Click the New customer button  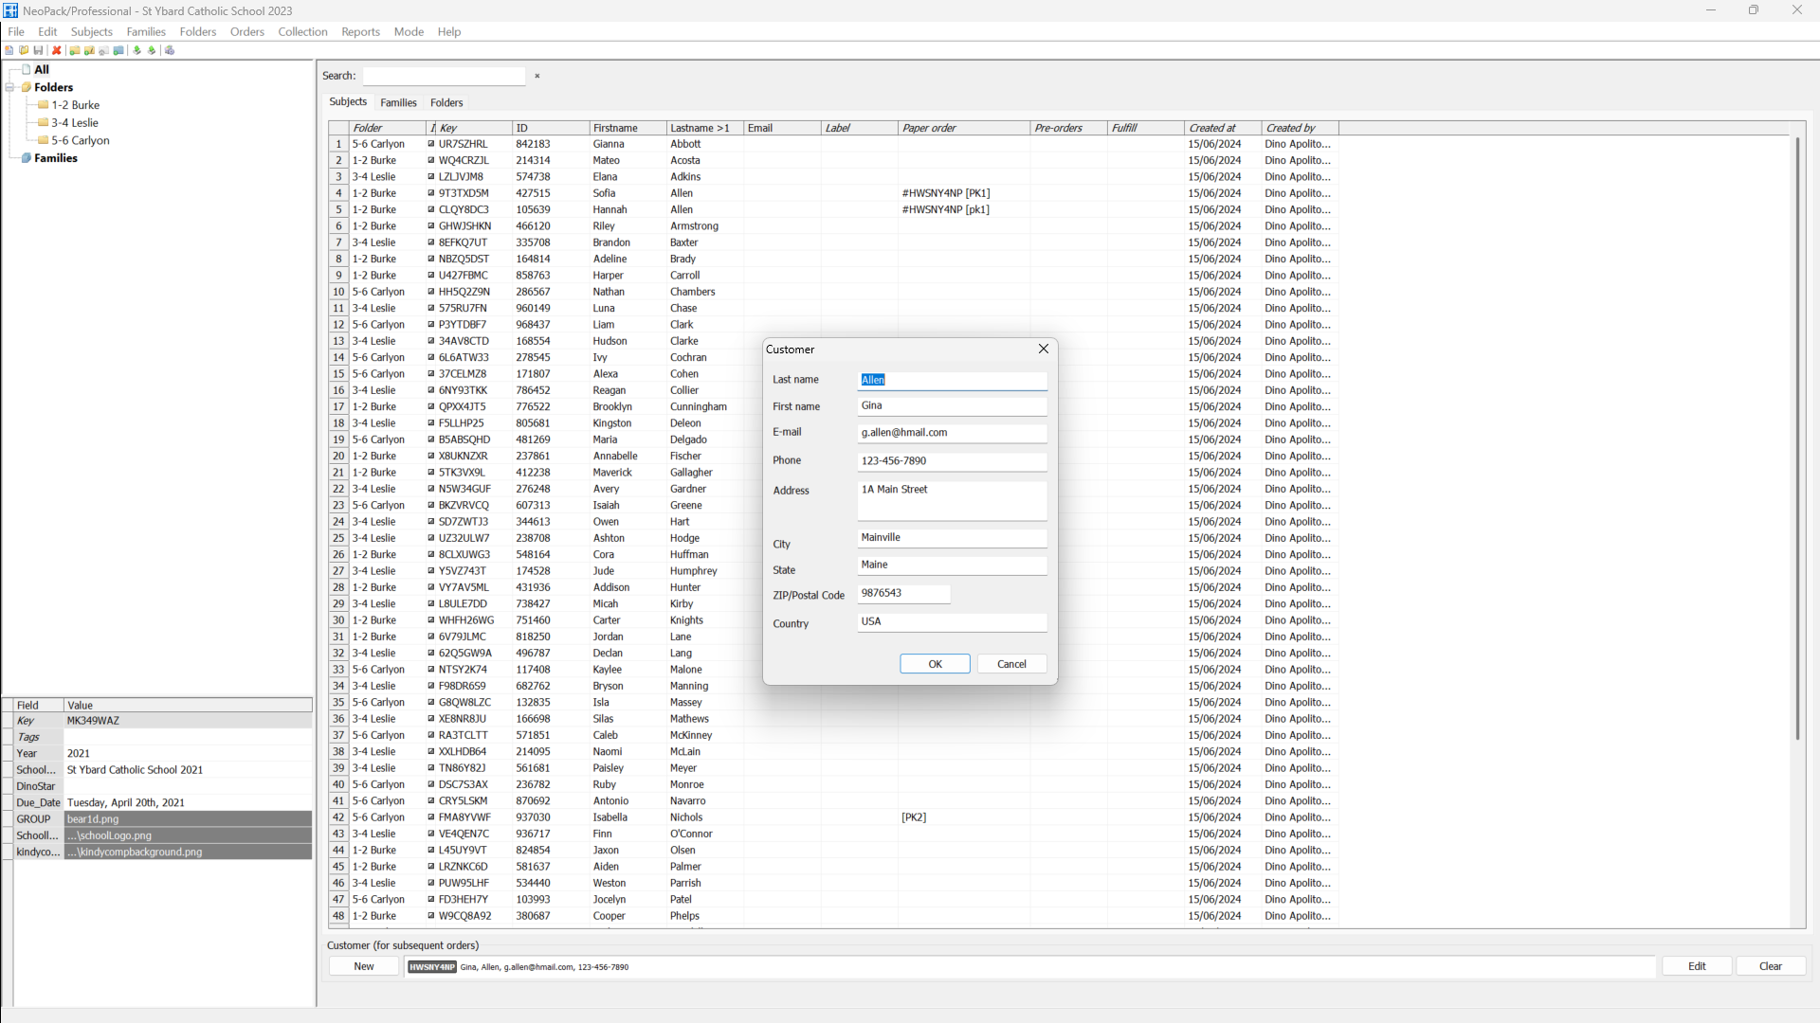pyautogui.click(x=364, y=966)
